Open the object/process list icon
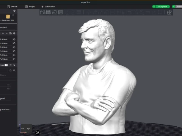182x136 pixels. click(11, 65)
